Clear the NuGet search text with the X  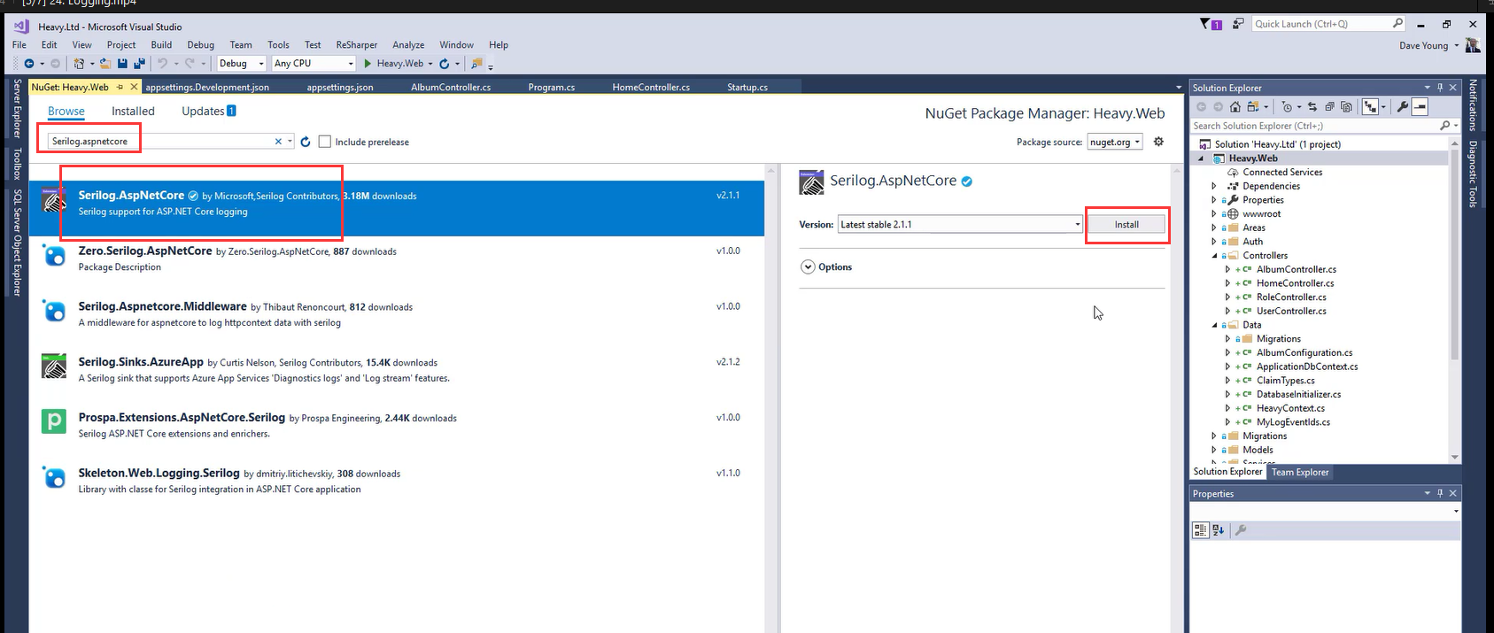pos(278,142)
